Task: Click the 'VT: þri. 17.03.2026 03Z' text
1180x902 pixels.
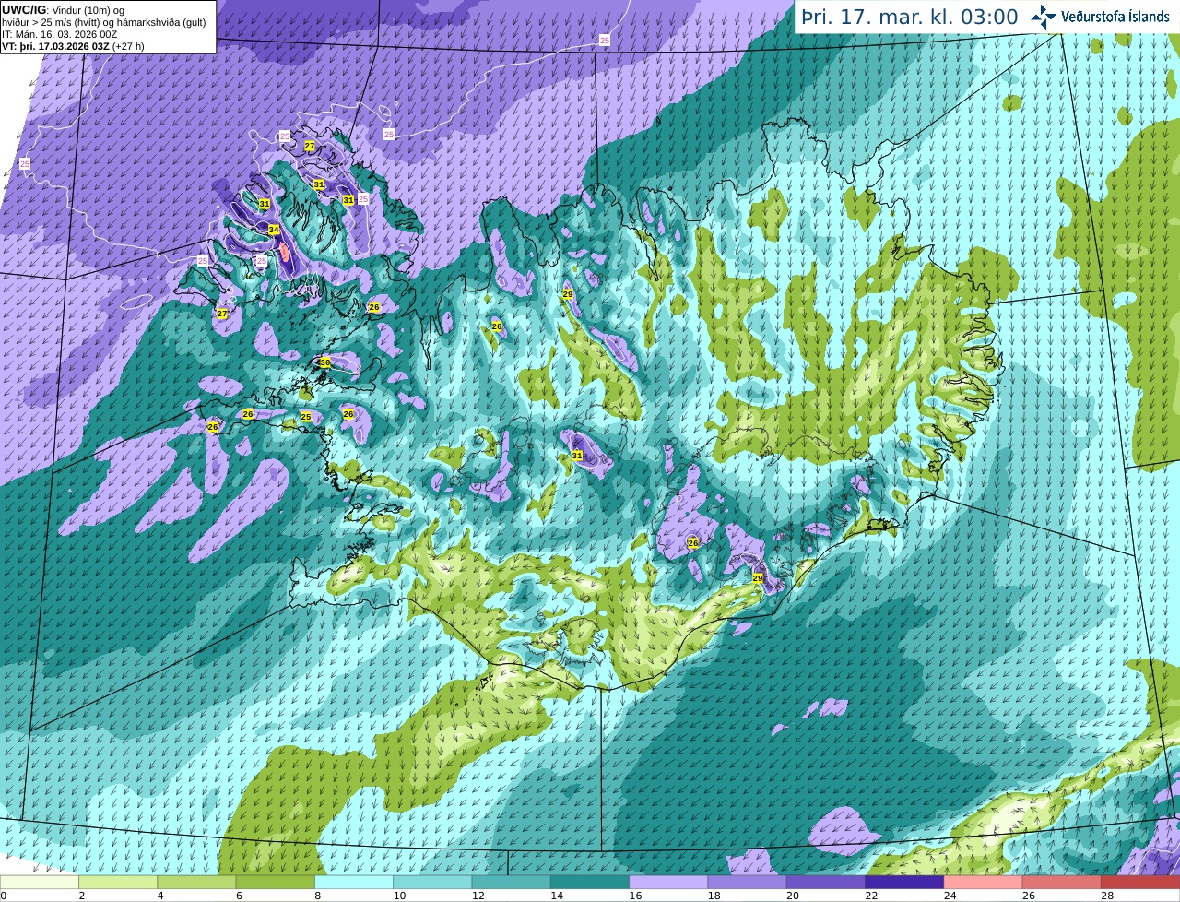Action: [54, 46]
